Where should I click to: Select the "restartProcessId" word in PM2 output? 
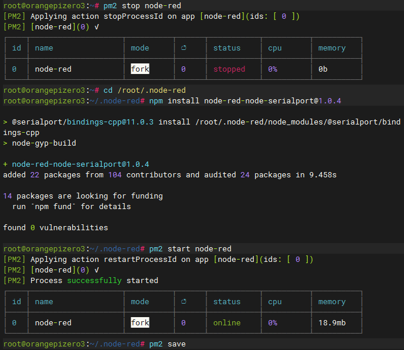pos(140,260)
